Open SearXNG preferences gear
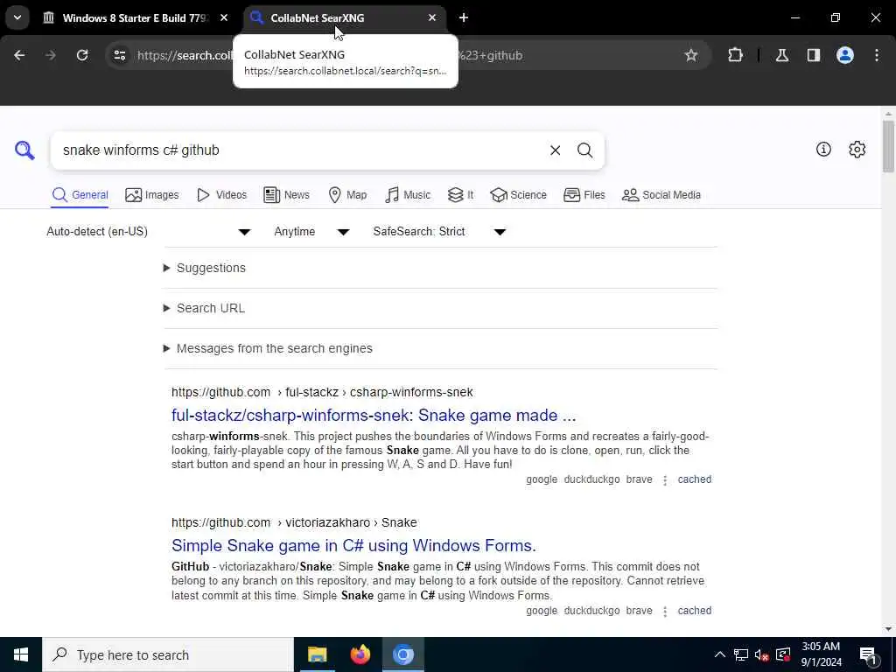 857,149
